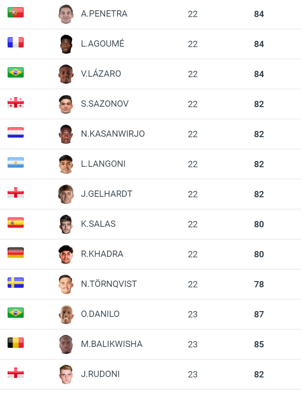The width and height of the screenshot is (301, 394).
Task: Open V.LÁZARO's player face photo
Action: 66,74
